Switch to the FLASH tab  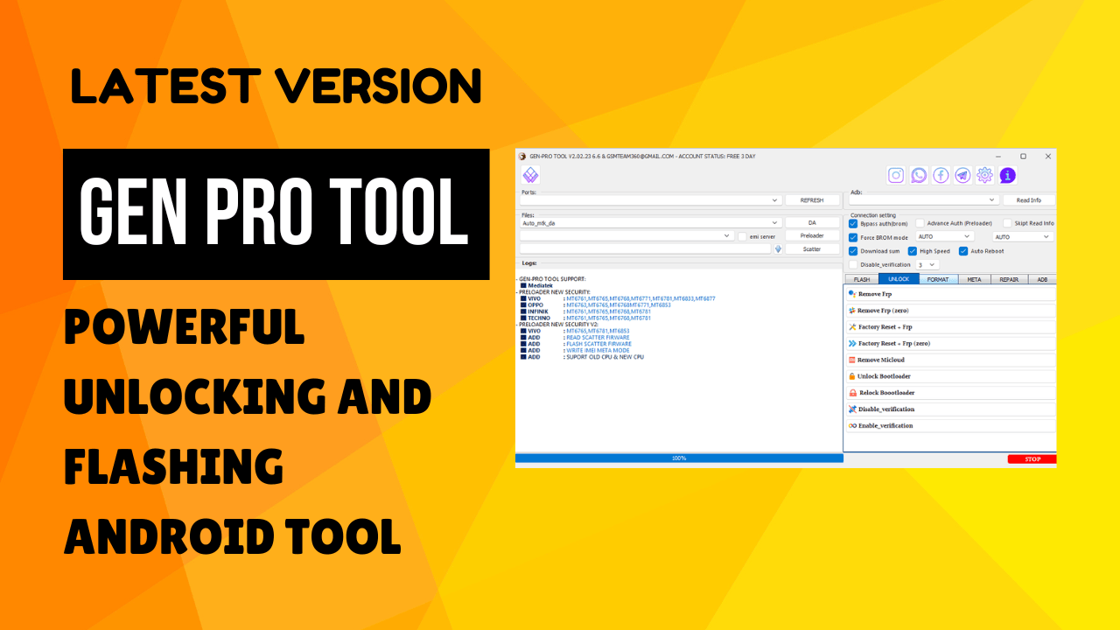pos(862,279)
